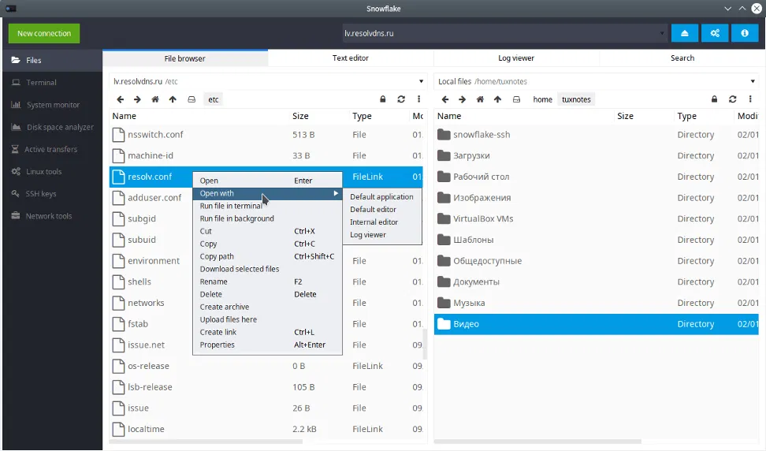The image size is (766, 451).
Task: Select Run file in background
Action: click(x=268, y=218)
